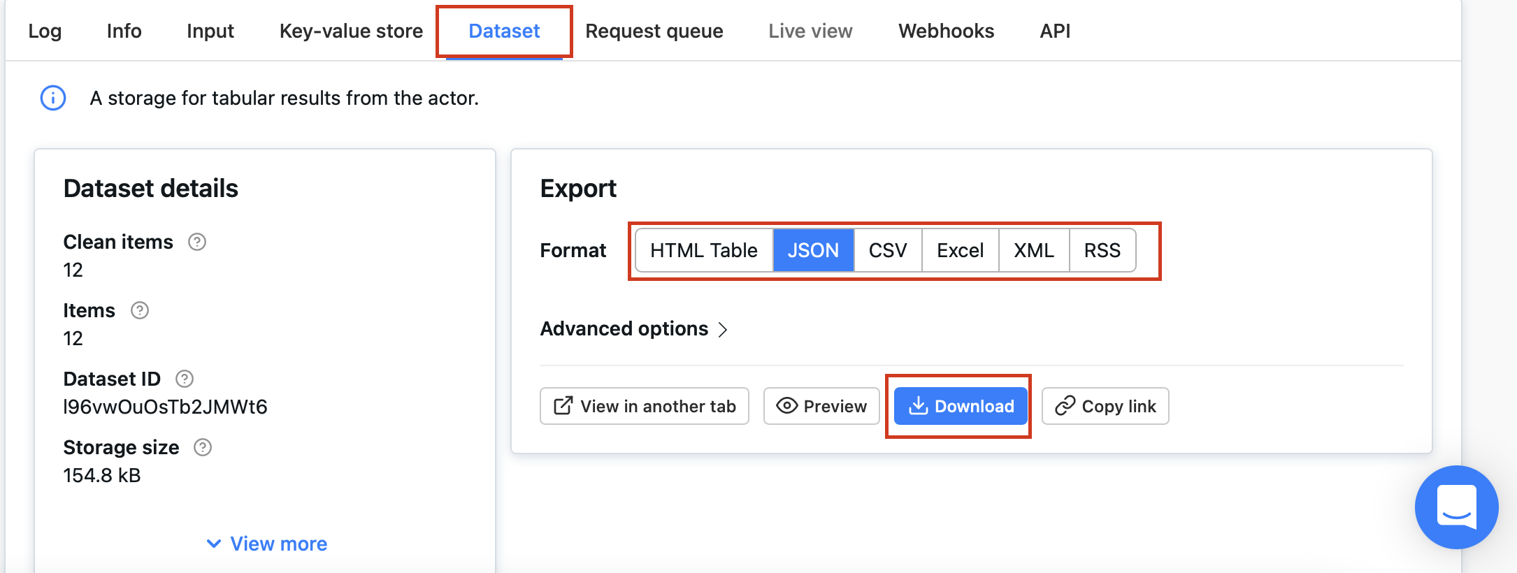Click the blue info circle icon
The height and width of the screenshot is (573, 1517).
[x=53, y=98]
